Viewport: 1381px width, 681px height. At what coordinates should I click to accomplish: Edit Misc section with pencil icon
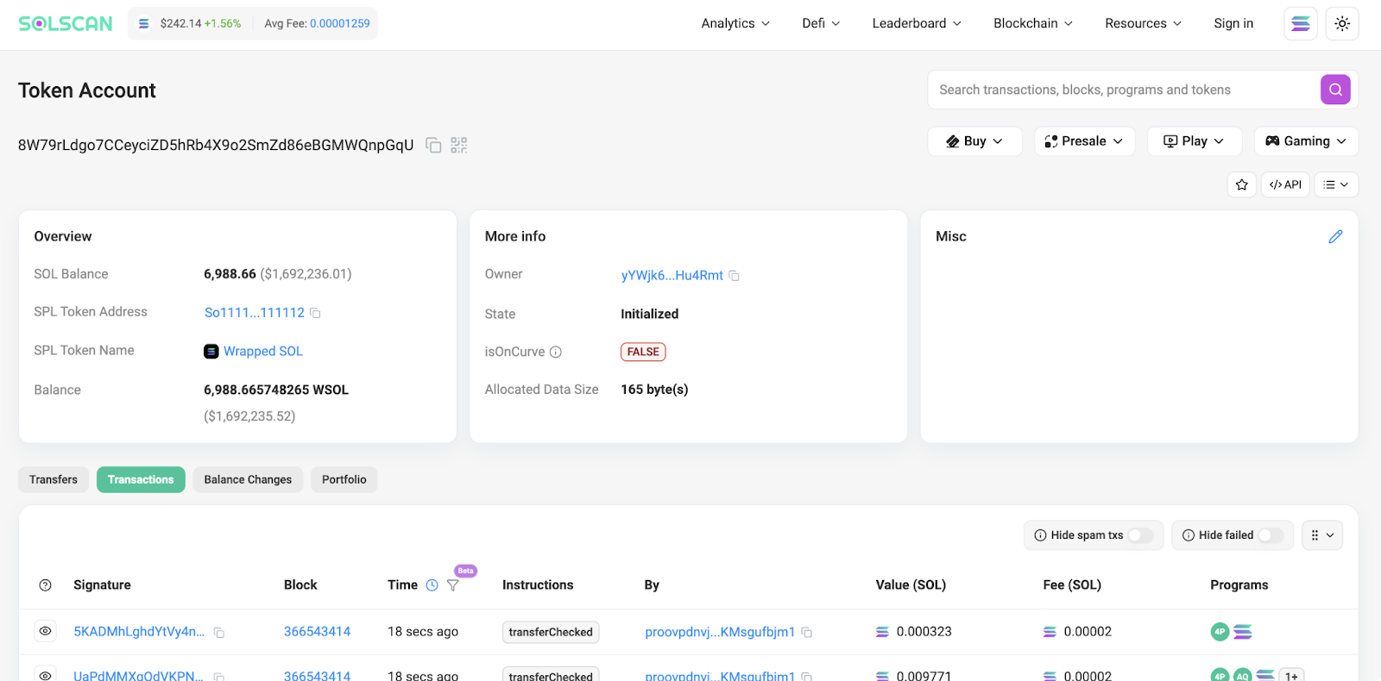pos(1335,236)
